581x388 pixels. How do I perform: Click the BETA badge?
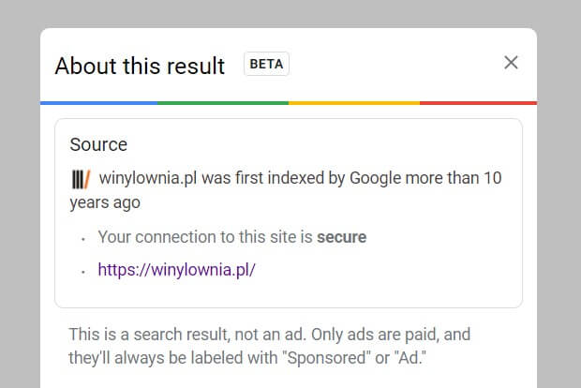click(266, 64)
